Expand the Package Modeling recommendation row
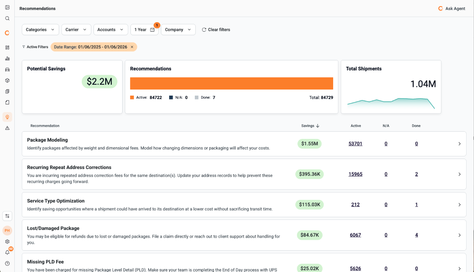 [459, 143]
